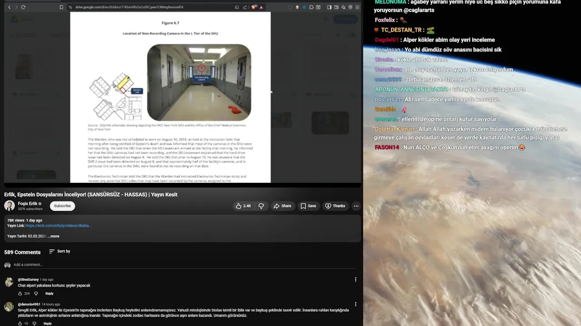
Task: Click chat username 'DolpHanKaman'
Action: point(394,129)
